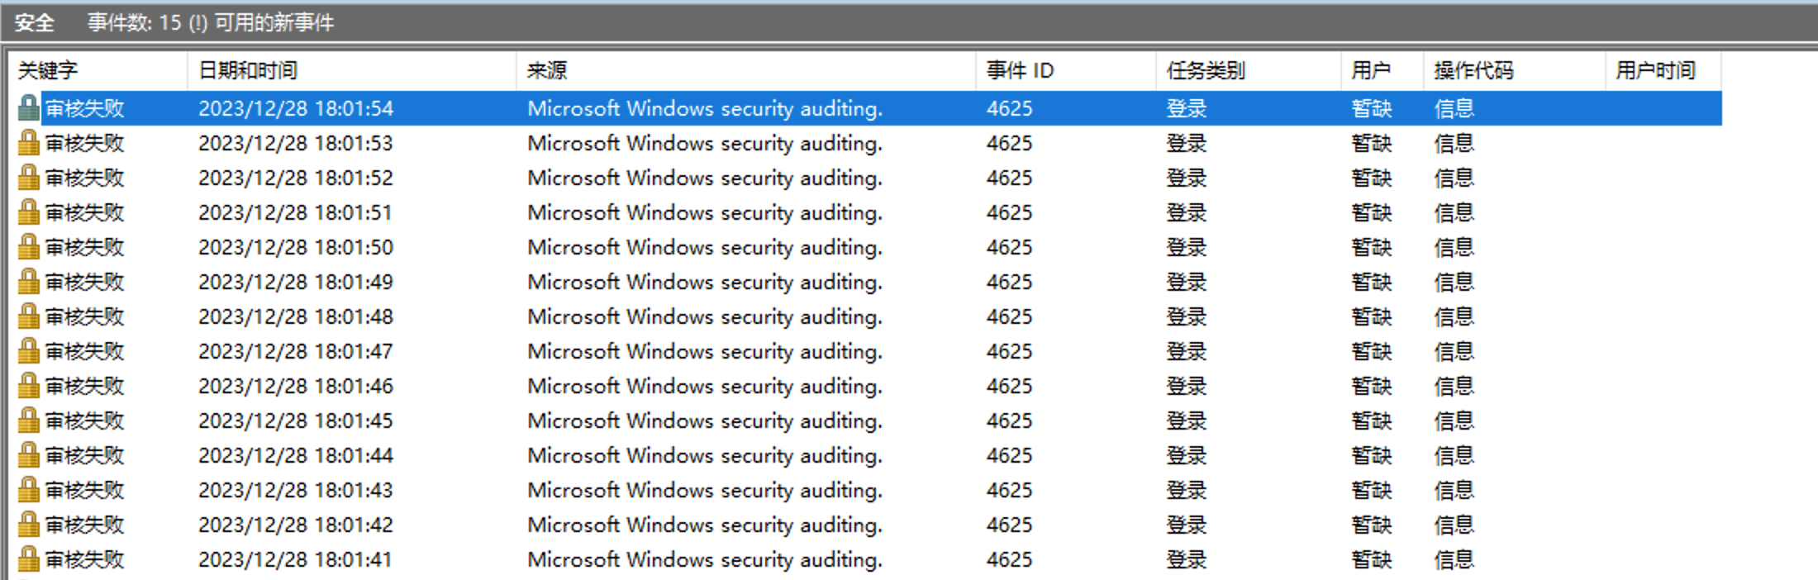Click the 用户时间 column header

click(1654, 71)
